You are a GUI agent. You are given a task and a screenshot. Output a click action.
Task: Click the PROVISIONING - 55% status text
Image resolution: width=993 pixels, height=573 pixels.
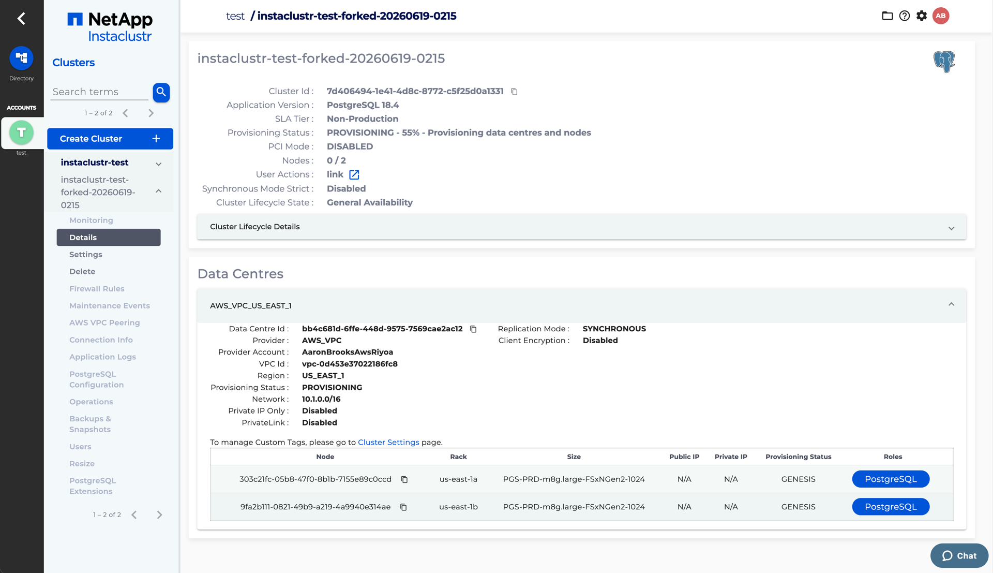pyautogui.click(x=459, y=133)
